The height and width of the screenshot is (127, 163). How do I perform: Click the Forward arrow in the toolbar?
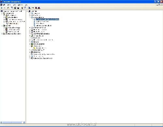tap(5, 8)
